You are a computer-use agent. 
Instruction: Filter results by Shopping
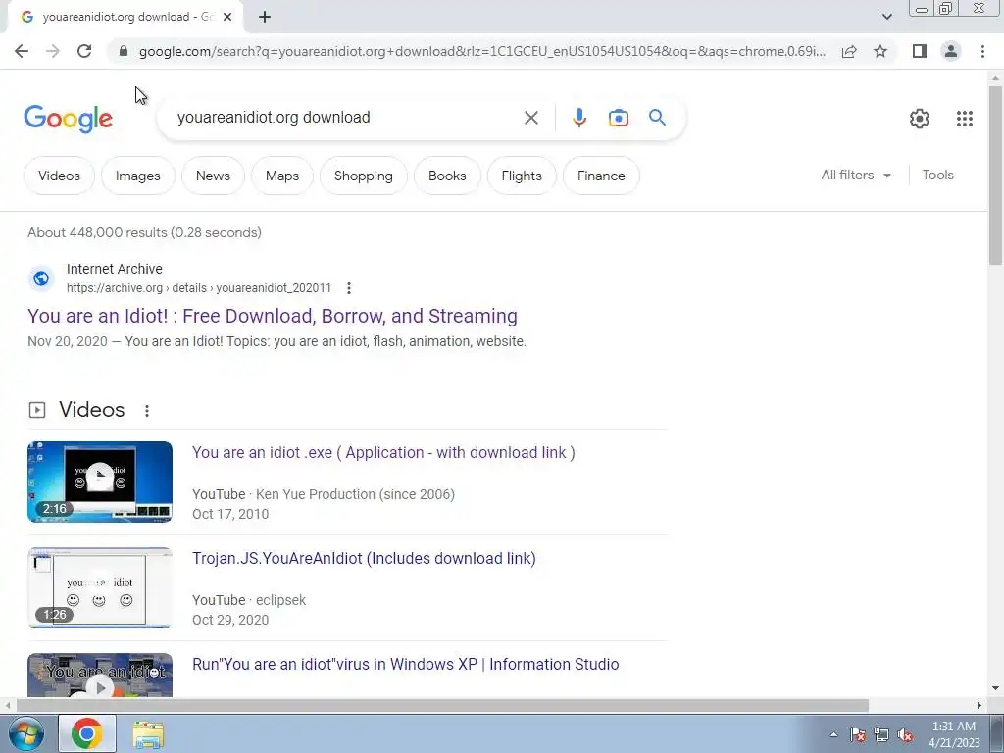click(x=363, y=176)
